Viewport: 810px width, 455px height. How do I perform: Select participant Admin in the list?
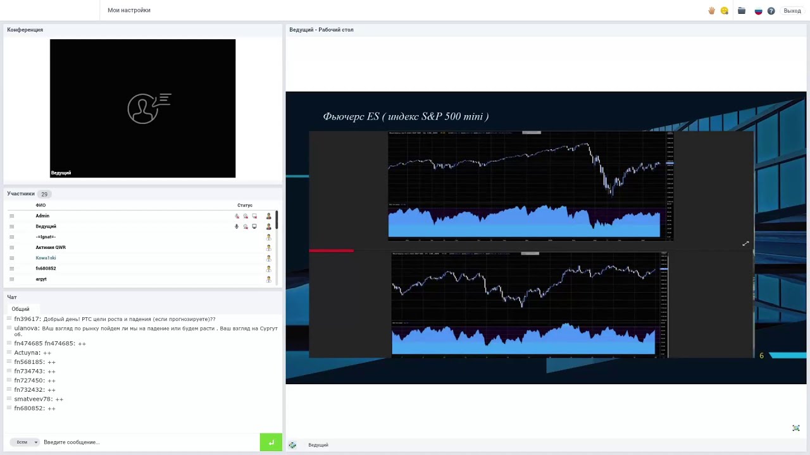pos(42,216)
